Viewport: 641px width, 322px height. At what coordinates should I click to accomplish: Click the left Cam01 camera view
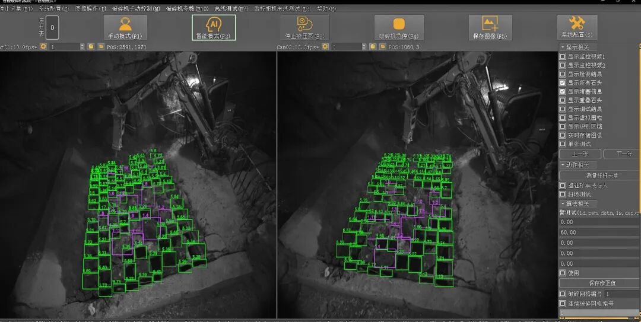138,184
